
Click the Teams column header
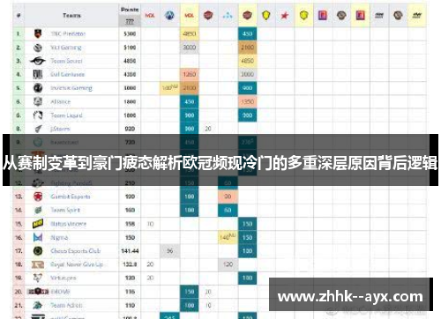point(71,15)
